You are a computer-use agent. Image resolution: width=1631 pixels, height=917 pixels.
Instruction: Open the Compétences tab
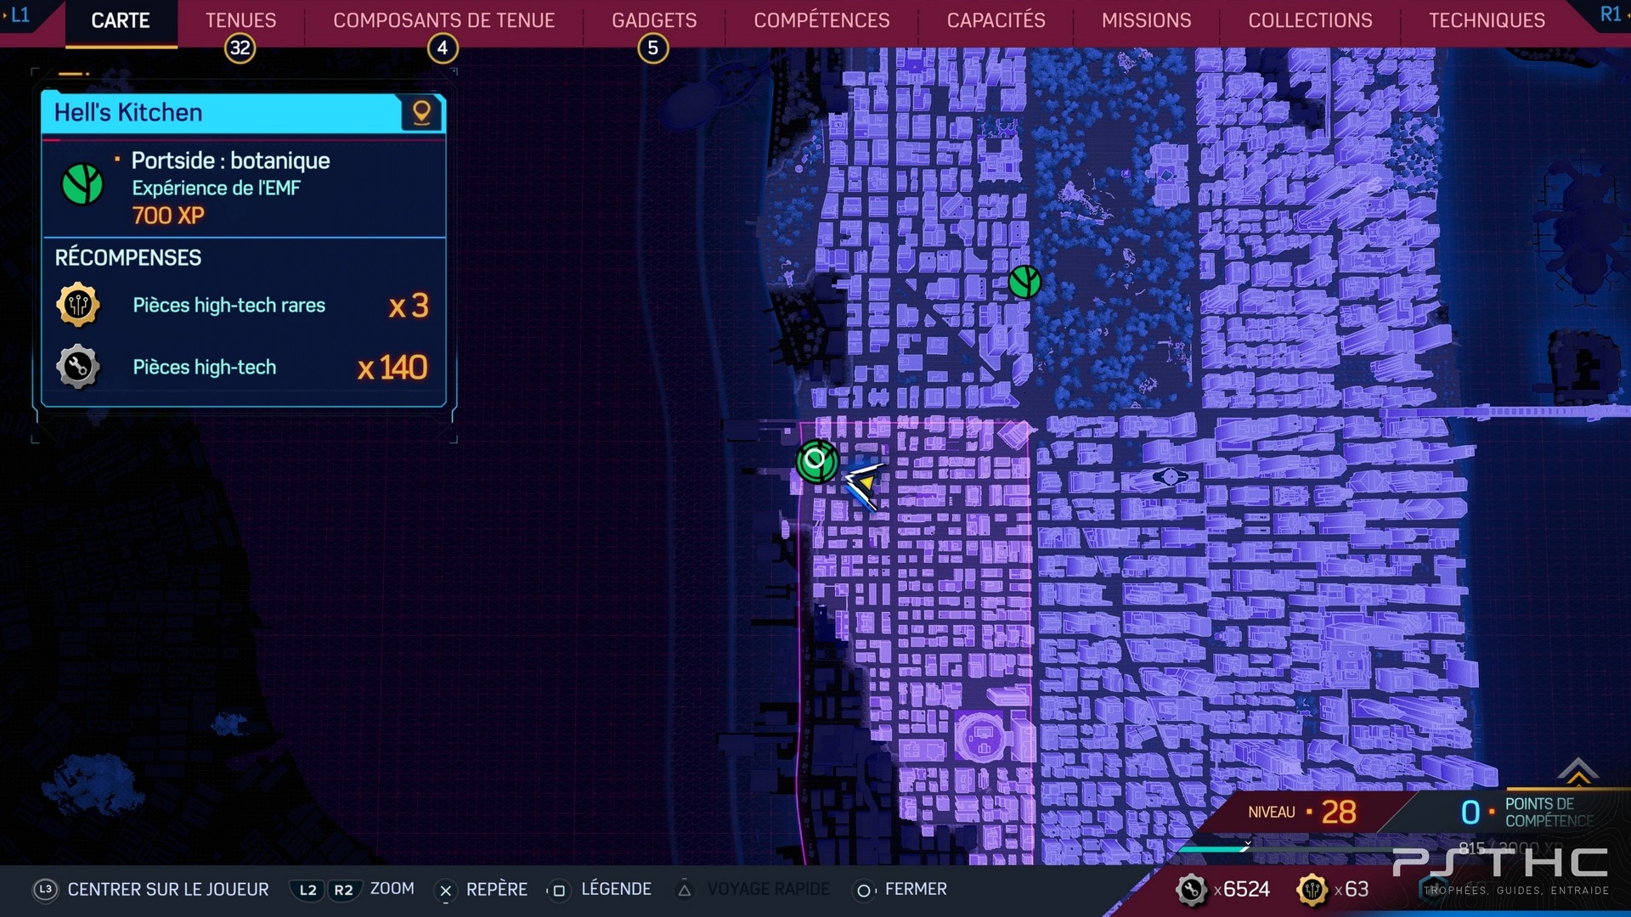click(x=821, y=20)
